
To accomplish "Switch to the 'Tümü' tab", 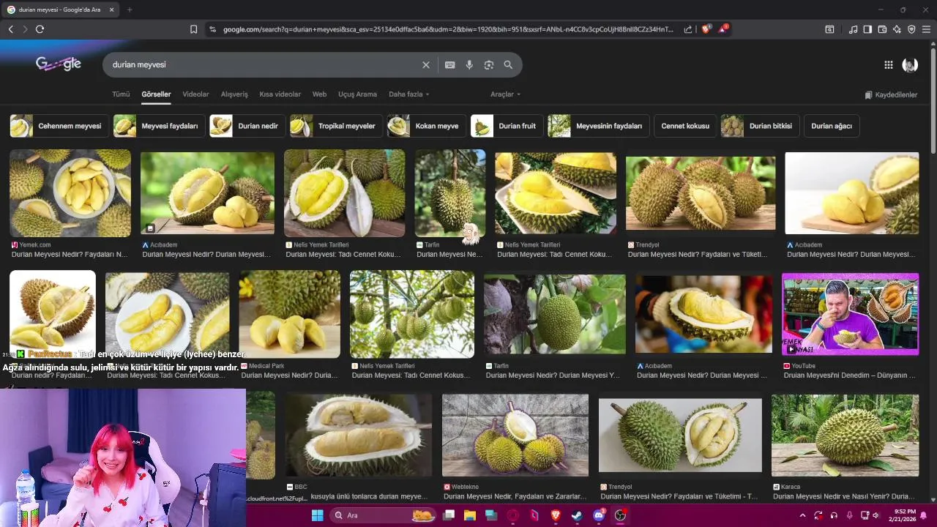I will pos(121,94).
